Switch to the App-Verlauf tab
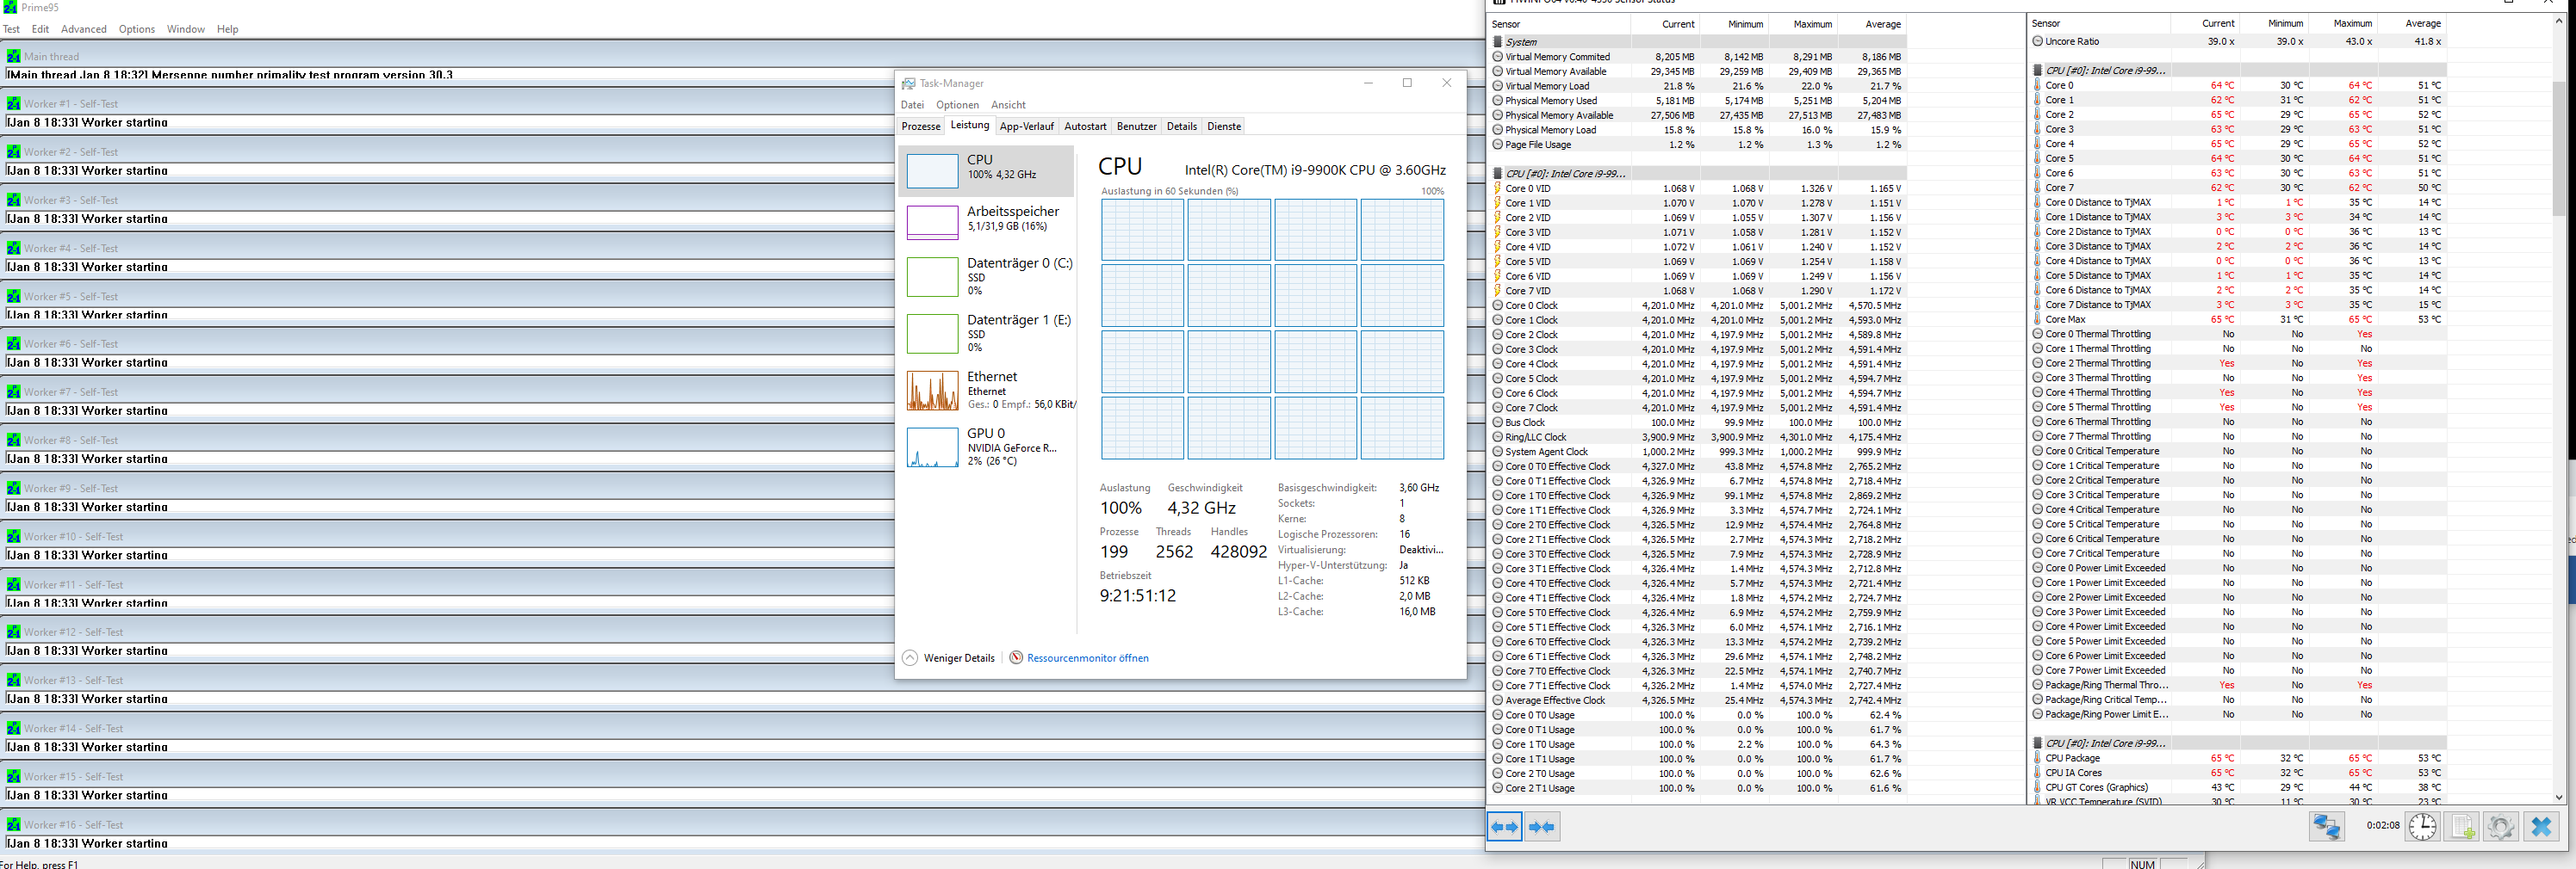2576x869 pixels. [1027, 126]
